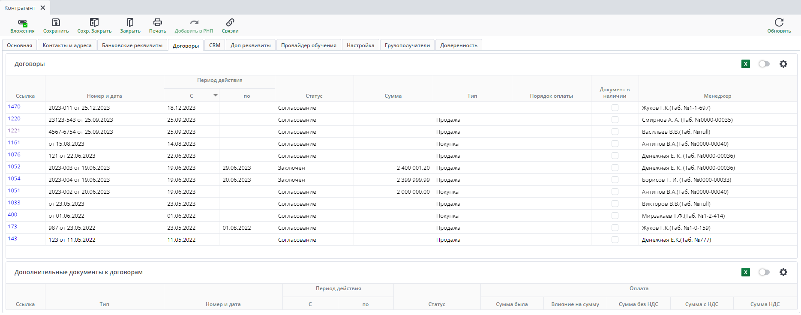Check Документ в наличии for contract 1470
This screenshot has width=801, height=315.
tap(615, 108)
